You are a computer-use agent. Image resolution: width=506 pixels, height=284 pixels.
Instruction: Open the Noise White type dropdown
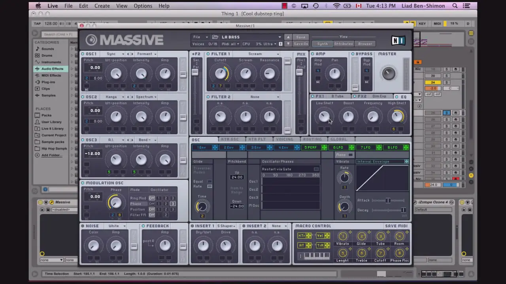pos(116,226)
